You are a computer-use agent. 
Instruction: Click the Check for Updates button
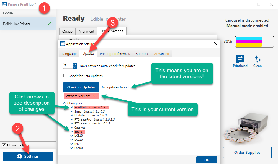pyautogui.click(x=81, y=87)
